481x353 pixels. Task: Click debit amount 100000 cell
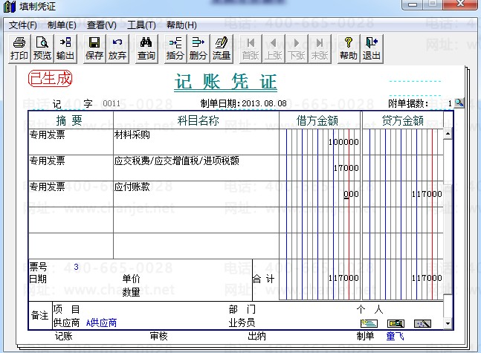320,142
